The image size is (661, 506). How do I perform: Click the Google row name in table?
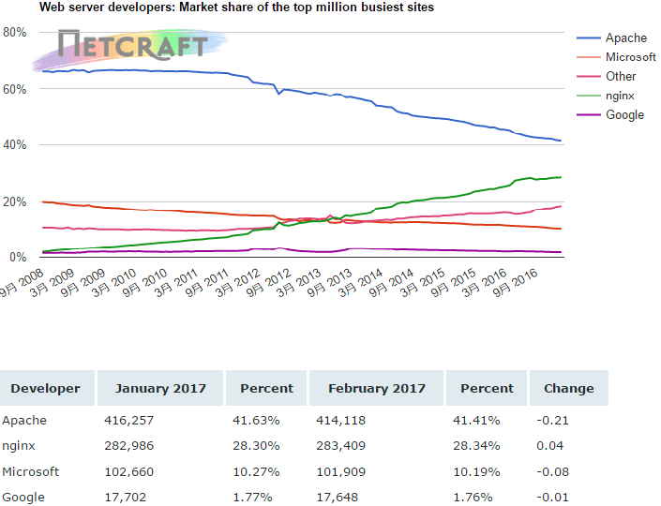click(23, 498)
